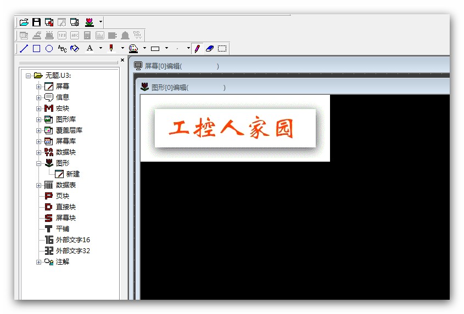Select 外部文字16 in the project tree
Viewport: 464px width, 314px height.
(x=72, y=240)
